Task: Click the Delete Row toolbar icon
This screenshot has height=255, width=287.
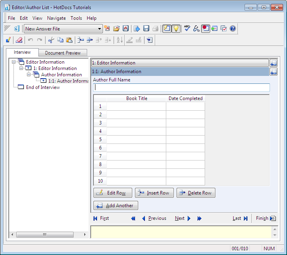Action: [x=89, y=40]
